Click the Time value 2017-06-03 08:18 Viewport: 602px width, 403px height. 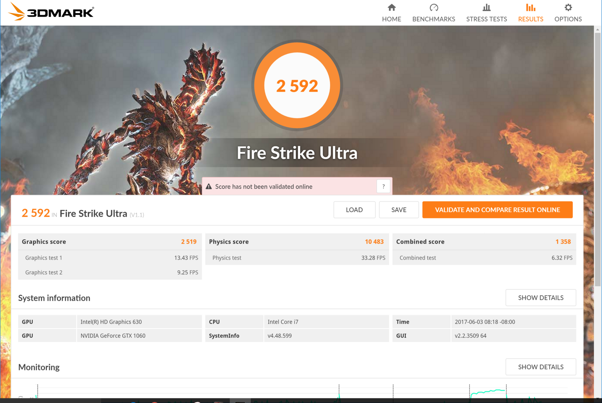pyautogui.click(x=485, y=322)
